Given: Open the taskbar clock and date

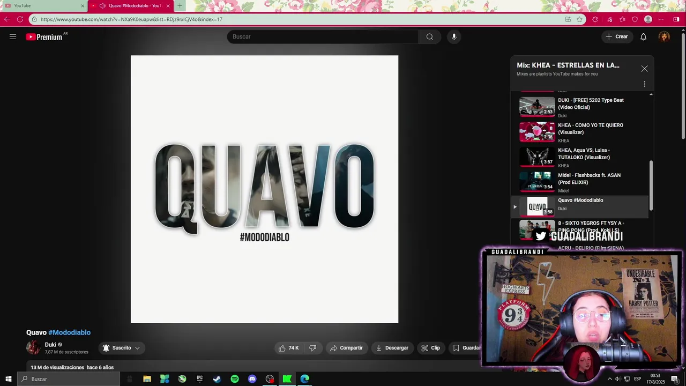Looking at the screenshot, I should coord(655,379).
